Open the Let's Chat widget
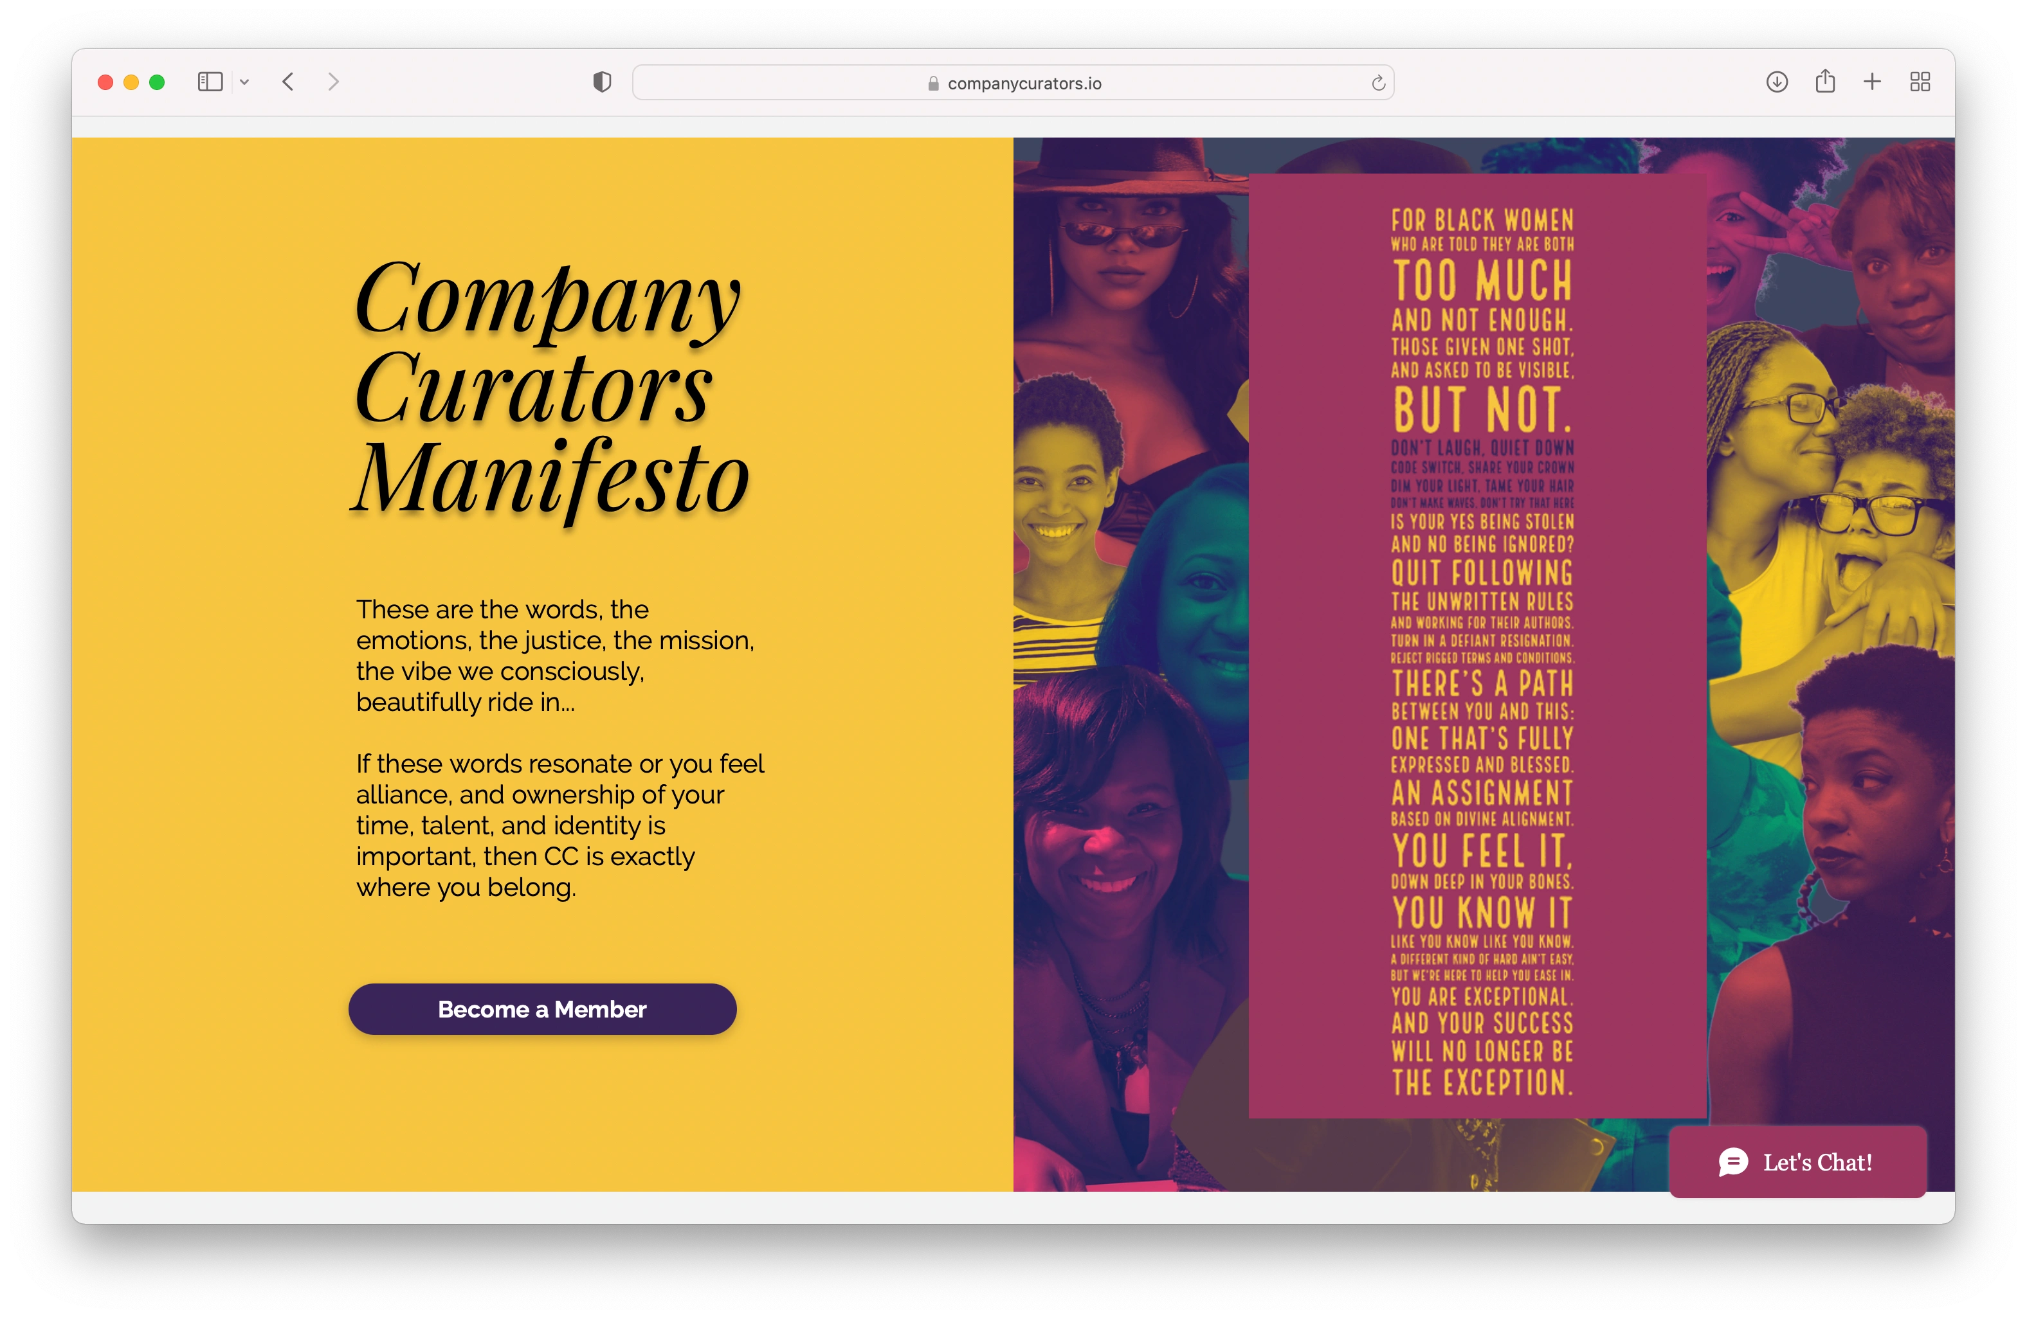Viewport: 2027px width, 1319px height. coord(1798,1162)
